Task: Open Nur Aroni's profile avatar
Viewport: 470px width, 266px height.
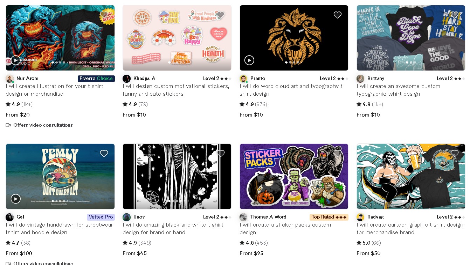Action: click(x=9, y=79)
